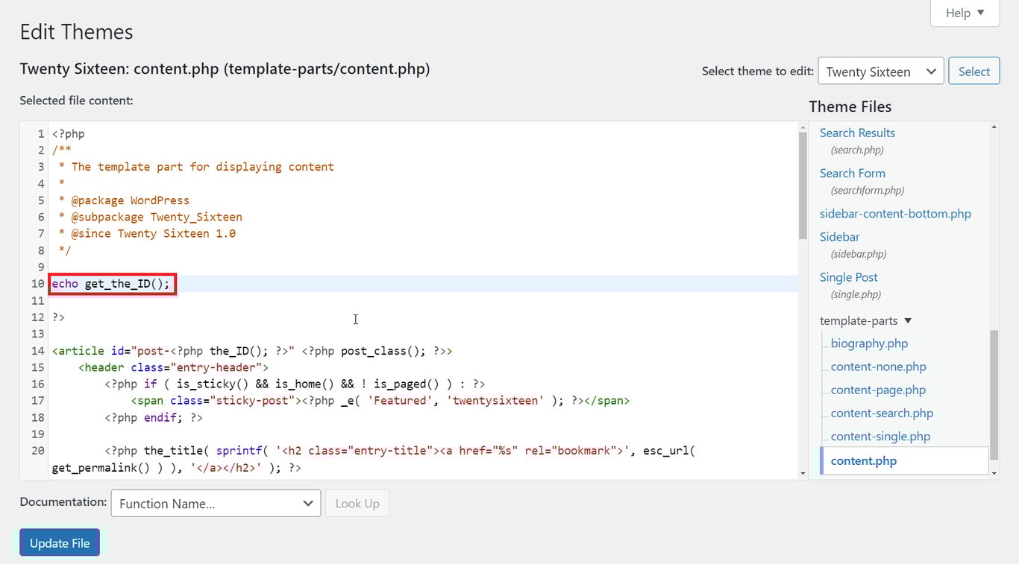The height and width of the screenshot is (564, 1019).
Task: Collapse the template-parts folder
Action: (x=907, y=320)
